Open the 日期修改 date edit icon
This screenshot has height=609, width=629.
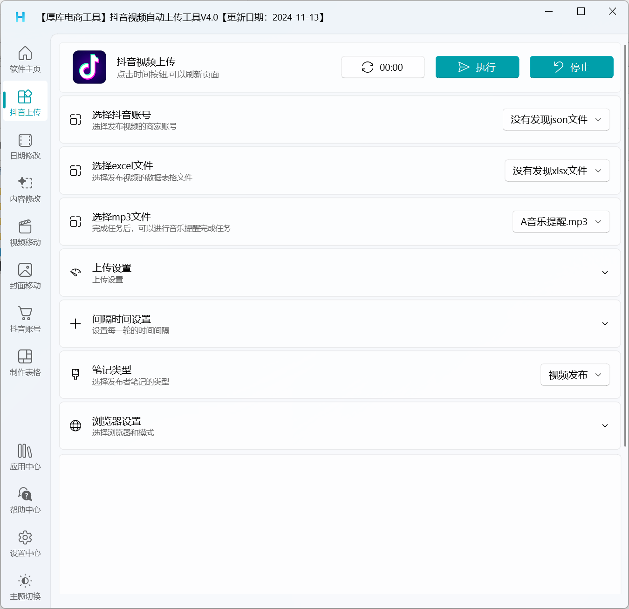[25, 140]
